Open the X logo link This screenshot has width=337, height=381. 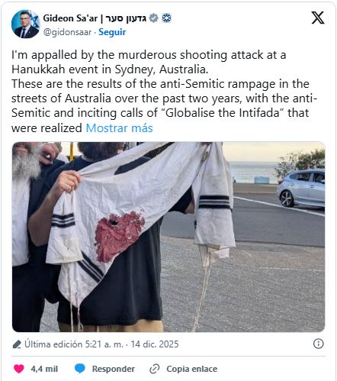pos(318,18)
